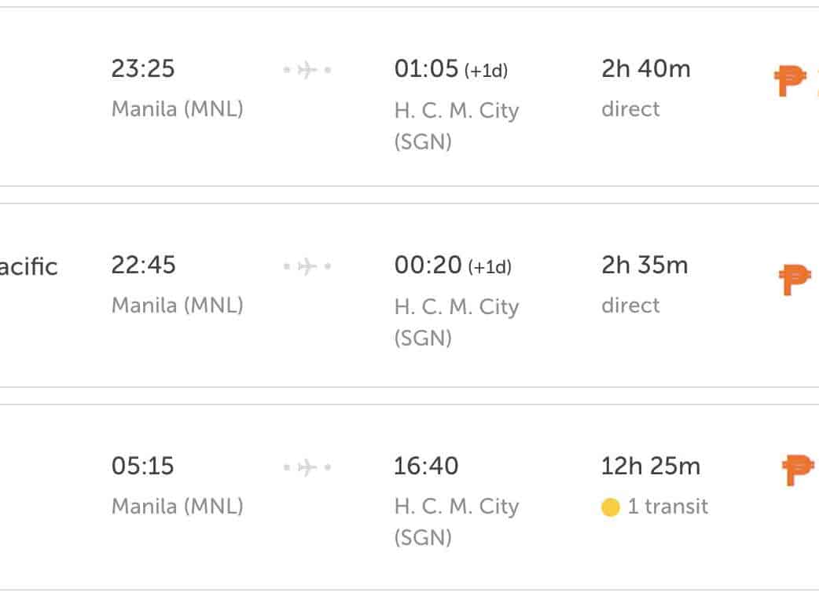Click the 01:05 arrival time
Image resolution: width=819 pixels, height=600 pixels.
(x=426, y=69)
